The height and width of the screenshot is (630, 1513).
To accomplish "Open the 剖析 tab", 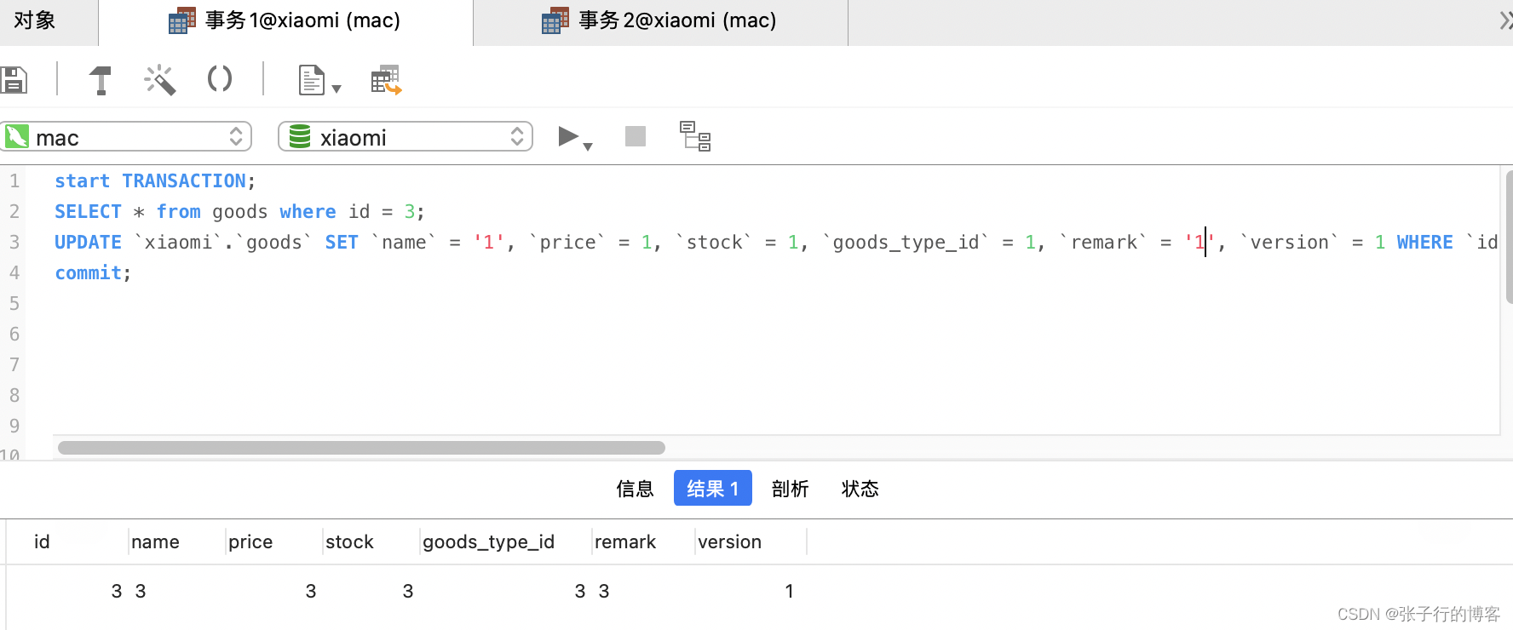I will tap(790, 489).
